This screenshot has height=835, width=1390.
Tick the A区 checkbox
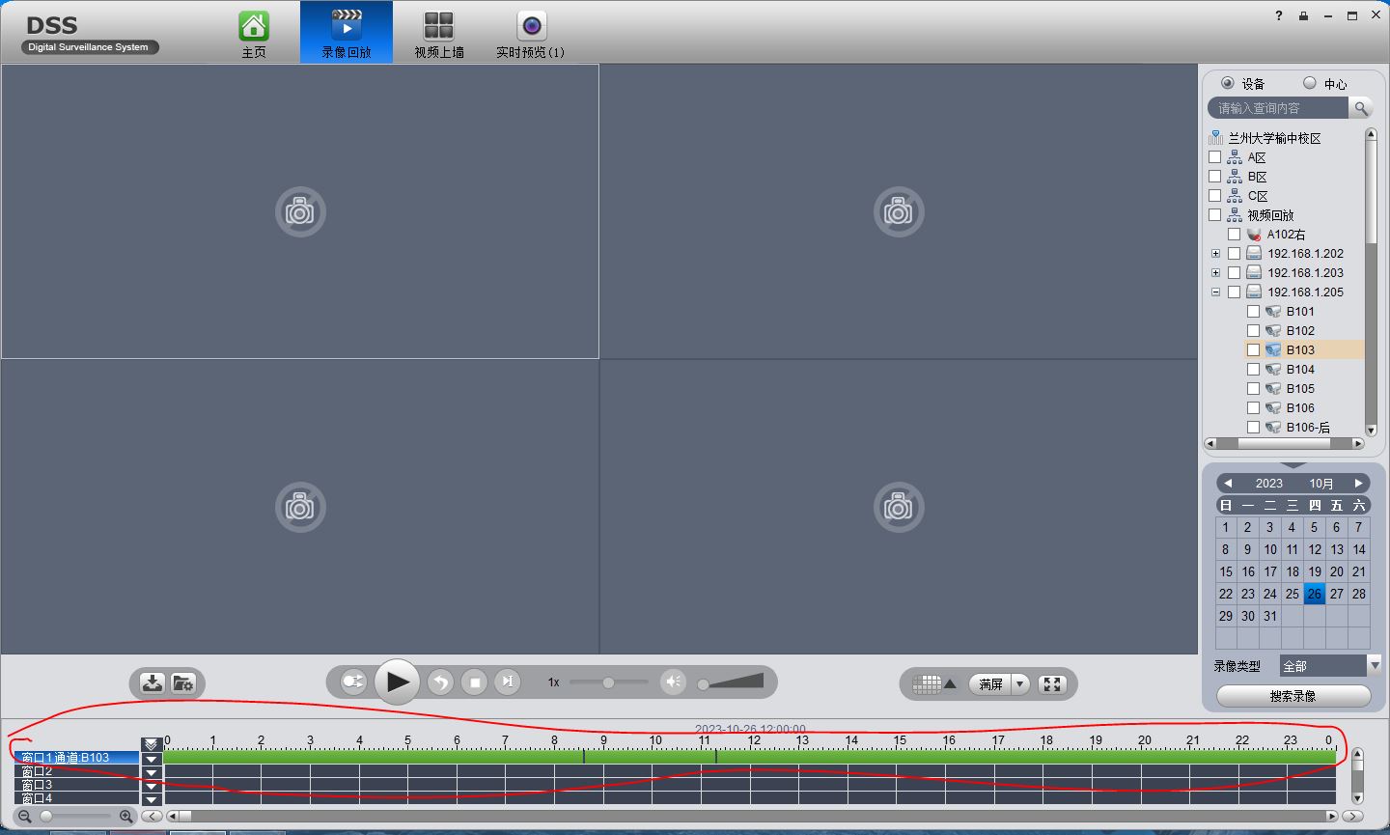[x=1215, y=156]
